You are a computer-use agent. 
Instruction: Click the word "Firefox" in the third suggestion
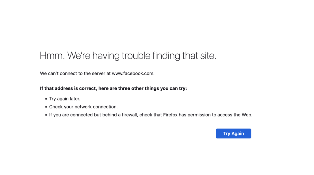(170, 115)
